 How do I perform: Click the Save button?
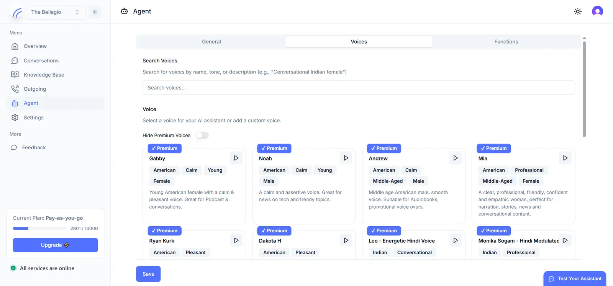(148, 274)
